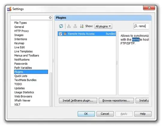Open TODO settings
Image resolution: width=162 pixels, height=126 pixels.
pos(18,84)
